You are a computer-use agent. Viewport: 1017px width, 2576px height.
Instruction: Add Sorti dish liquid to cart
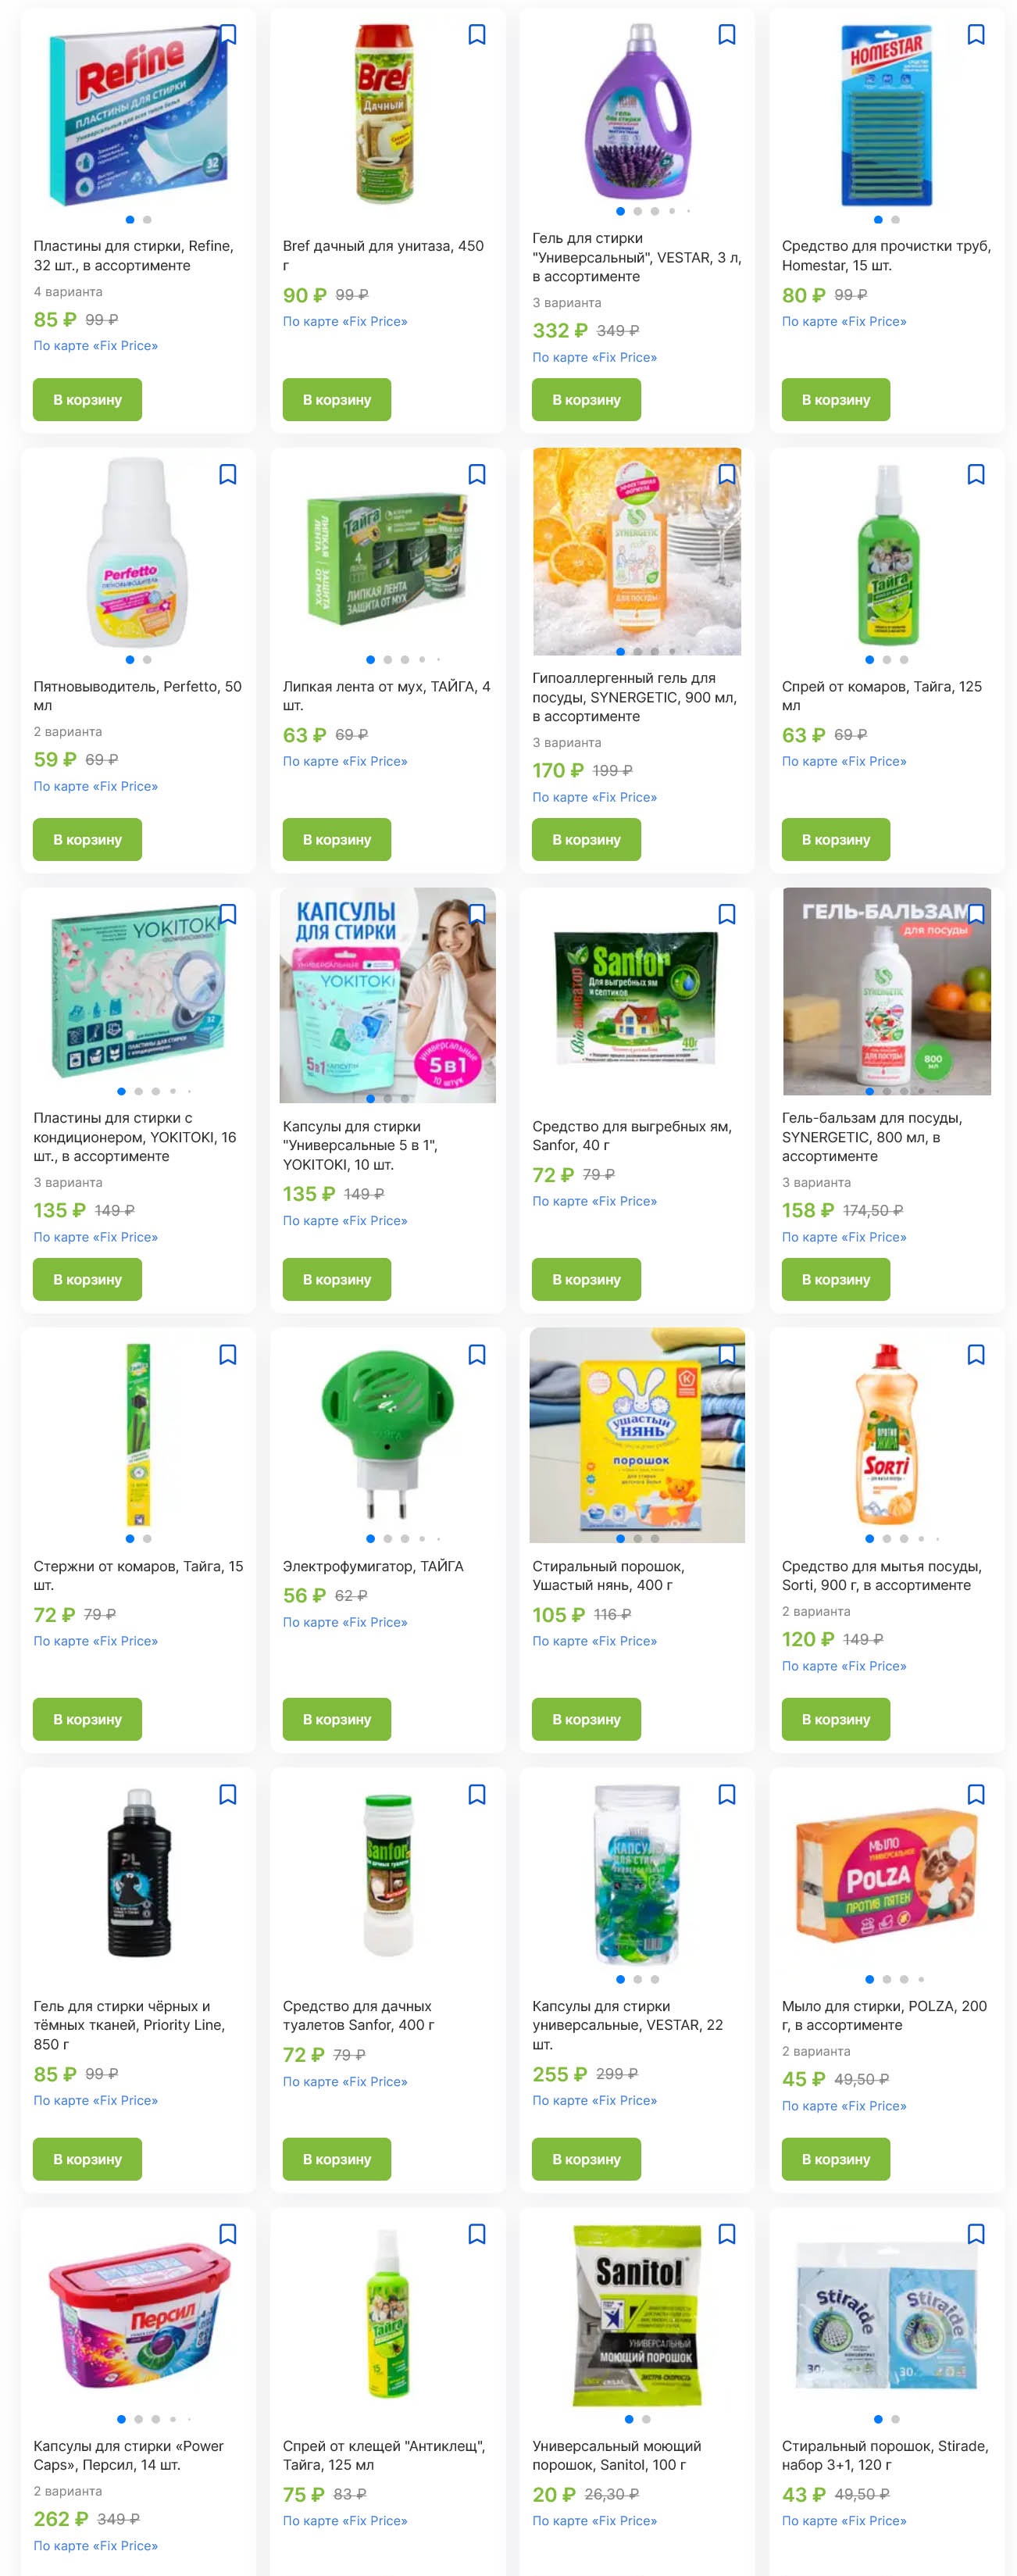836,1719
